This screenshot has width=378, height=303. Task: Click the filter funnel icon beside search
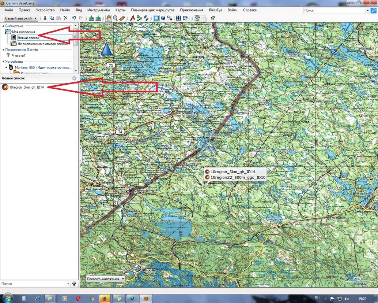(74, 284)
